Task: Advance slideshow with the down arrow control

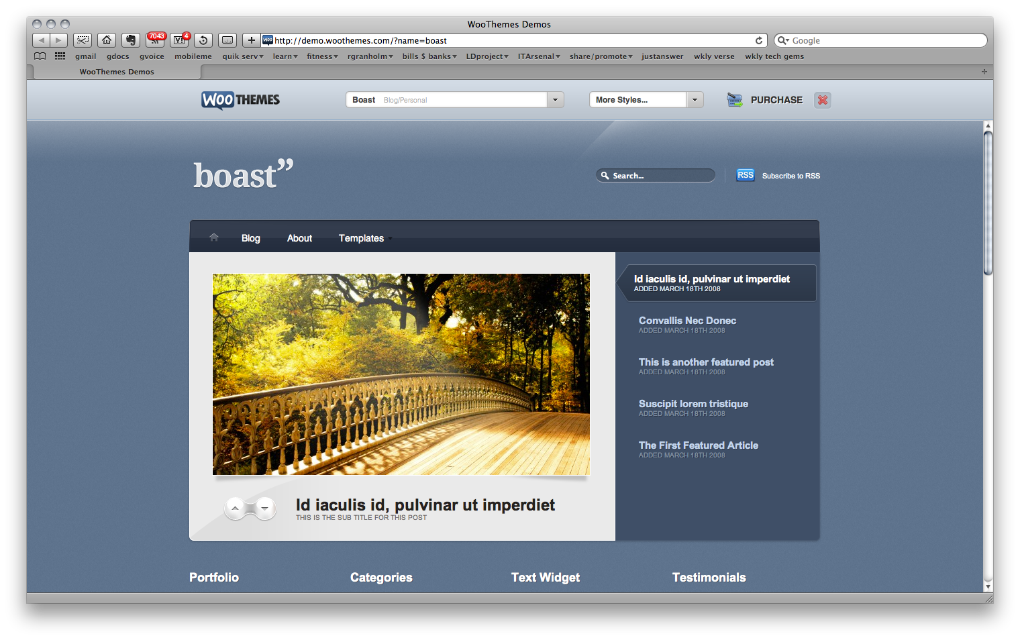Action: click(x=264, y=508)
